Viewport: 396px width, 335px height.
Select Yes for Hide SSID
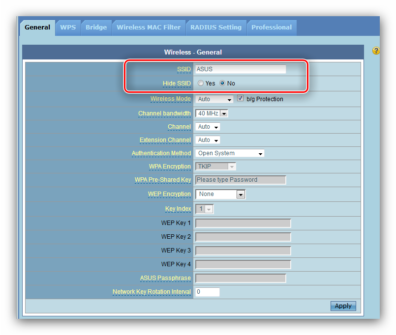[201, 84]
